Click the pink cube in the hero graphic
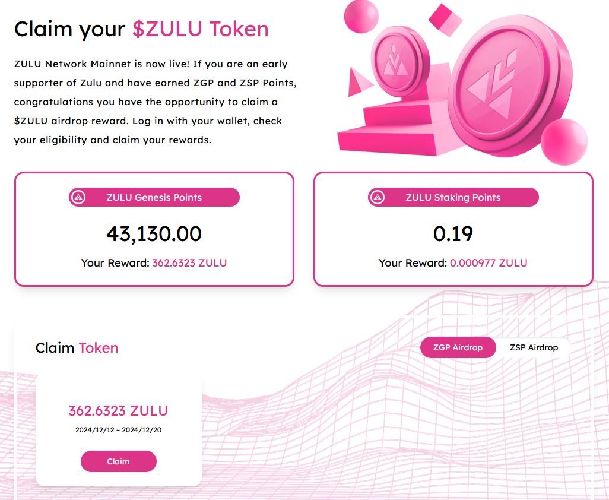The height and width of the screenshot is (500, 609). [445, 20]
